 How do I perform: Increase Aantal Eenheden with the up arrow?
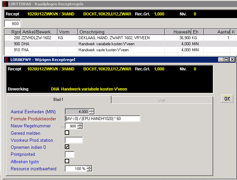pos(91,110)
